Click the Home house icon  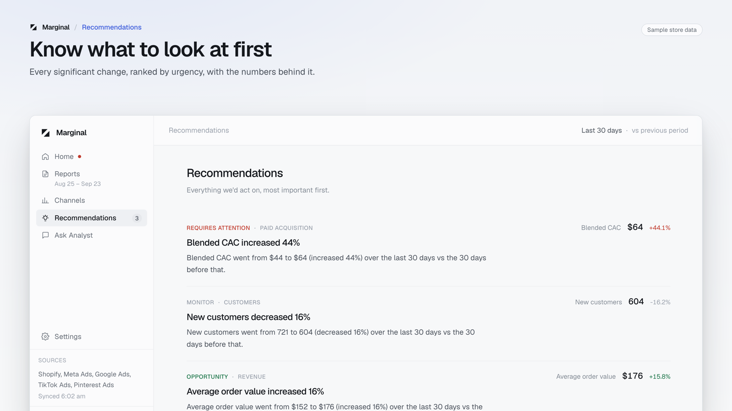45,157
